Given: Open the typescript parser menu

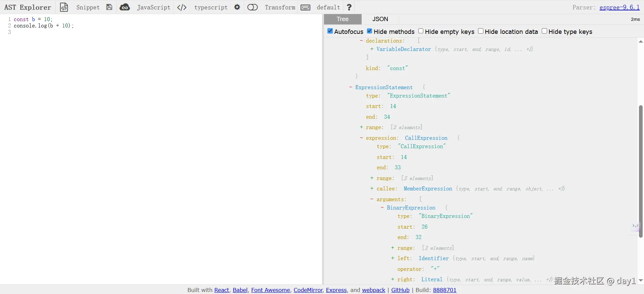Looking at the screenshot, I should [211, 7].
